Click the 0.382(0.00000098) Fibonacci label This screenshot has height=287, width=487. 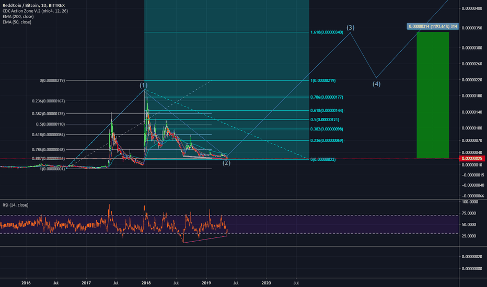click(x=327, y=129)
